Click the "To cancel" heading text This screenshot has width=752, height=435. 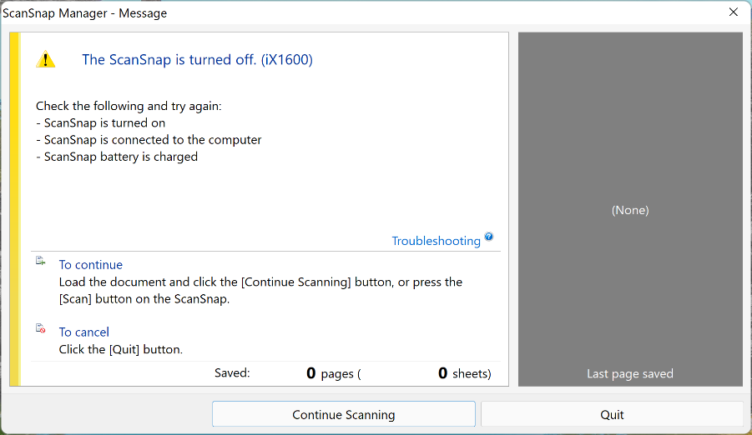click(x=84, y=332)
